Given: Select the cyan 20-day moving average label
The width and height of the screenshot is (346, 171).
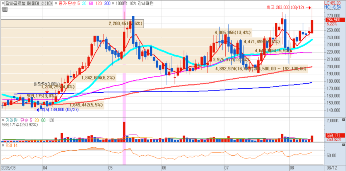Looking at the screenshot, I should 84,4.
